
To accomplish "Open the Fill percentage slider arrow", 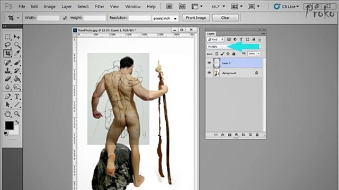I will (x=259, y=54).
